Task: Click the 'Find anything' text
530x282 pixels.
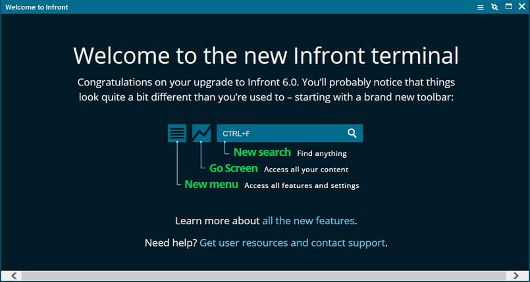Action: 322,153
